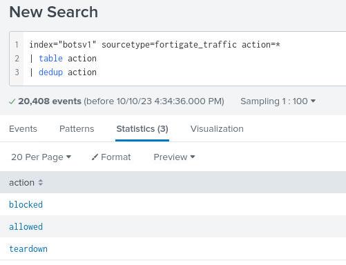Click the teardown action value
Screen dimensions: 346x265
pos(28,248)
